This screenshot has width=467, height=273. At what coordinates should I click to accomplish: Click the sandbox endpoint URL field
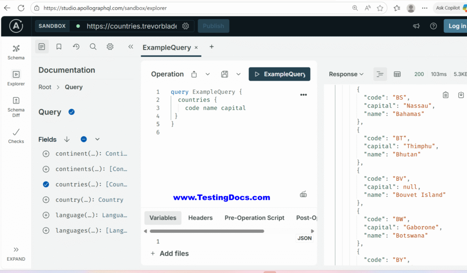[137, 26]
